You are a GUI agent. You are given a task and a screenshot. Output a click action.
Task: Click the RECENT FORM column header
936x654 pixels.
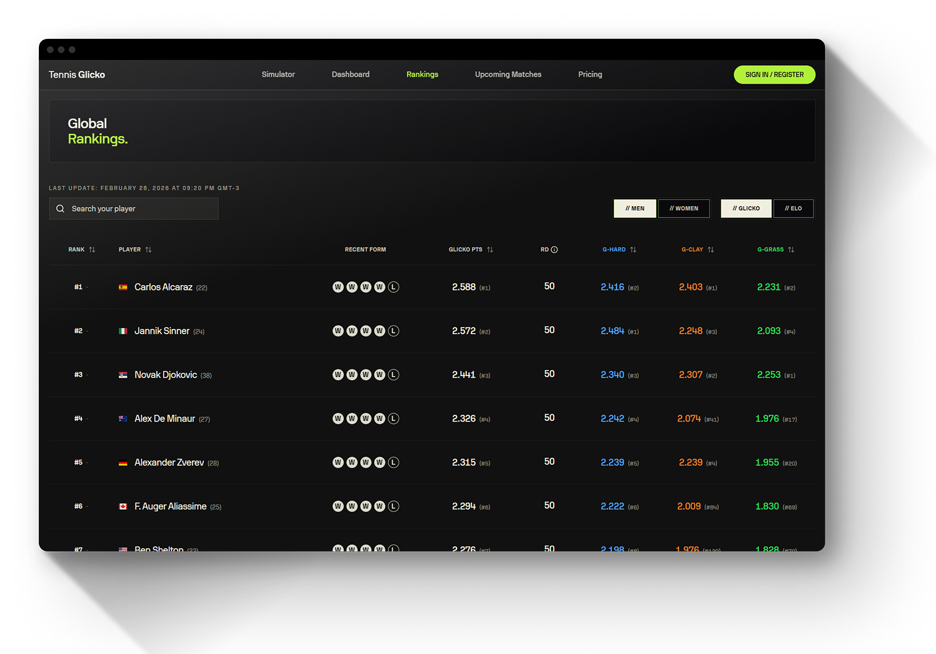click(x=365, y=250)
